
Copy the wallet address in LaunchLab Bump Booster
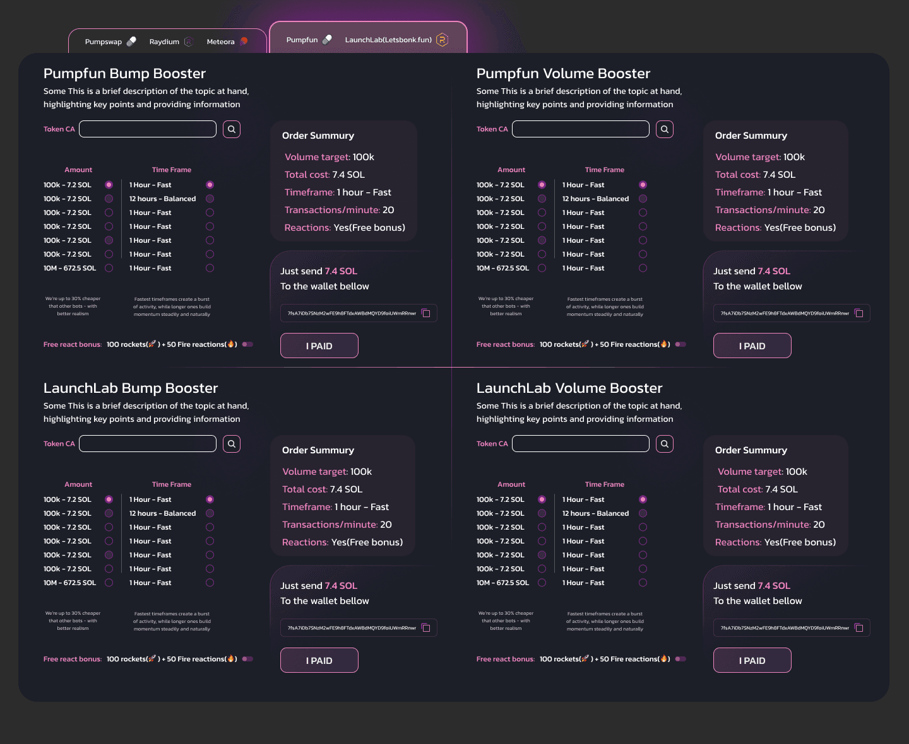click(x=426, y=628)
